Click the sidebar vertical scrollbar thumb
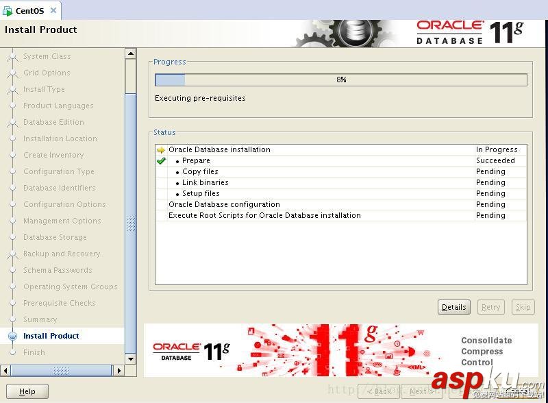Viewport: 548px width, 403px height. (131, 223)
